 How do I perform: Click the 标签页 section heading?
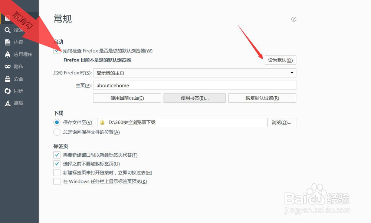(60, 146)
